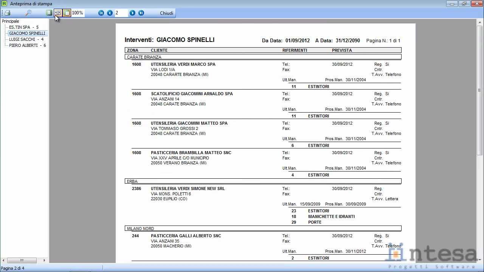Click the date 01/09/2012

point(298,40)
